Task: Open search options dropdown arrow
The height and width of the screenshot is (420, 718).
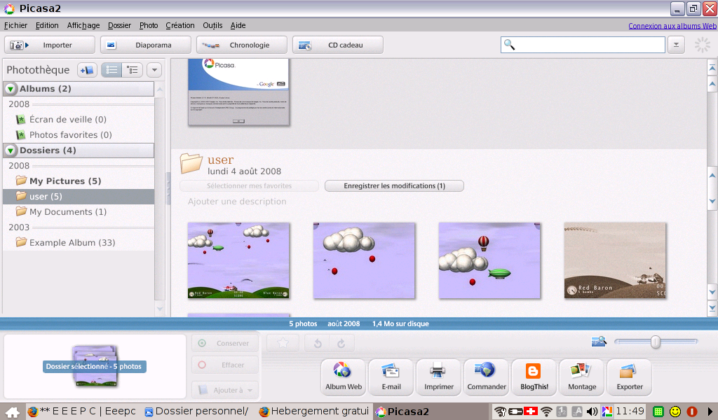Action: pos(676,45)
